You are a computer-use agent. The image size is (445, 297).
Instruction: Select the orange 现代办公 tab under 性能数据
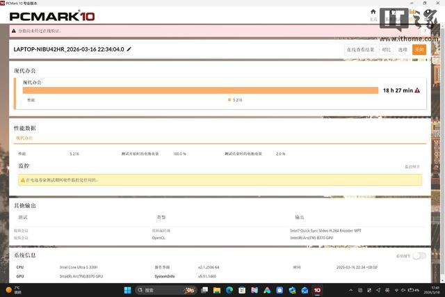coord(24,138)
